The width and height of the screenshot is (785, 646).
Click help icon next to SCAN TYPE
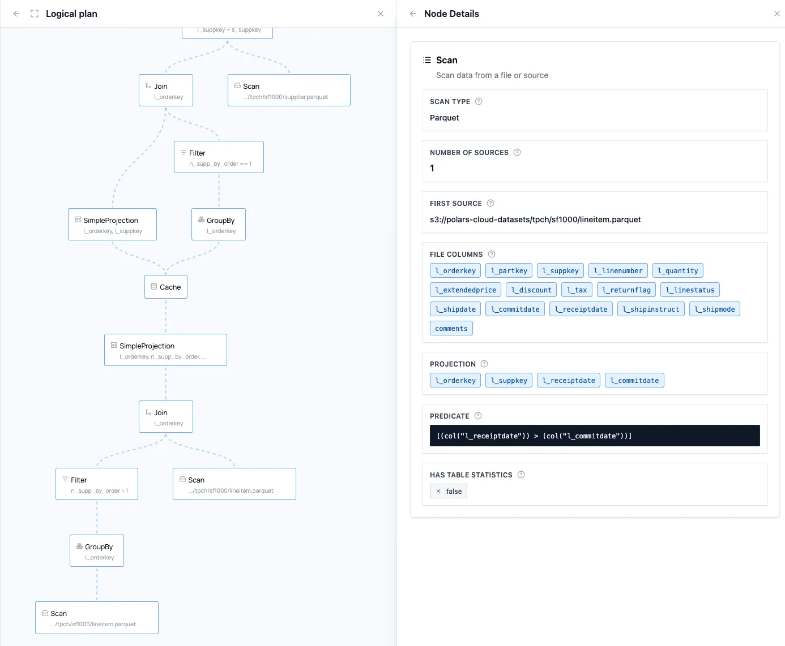point(479,101)
